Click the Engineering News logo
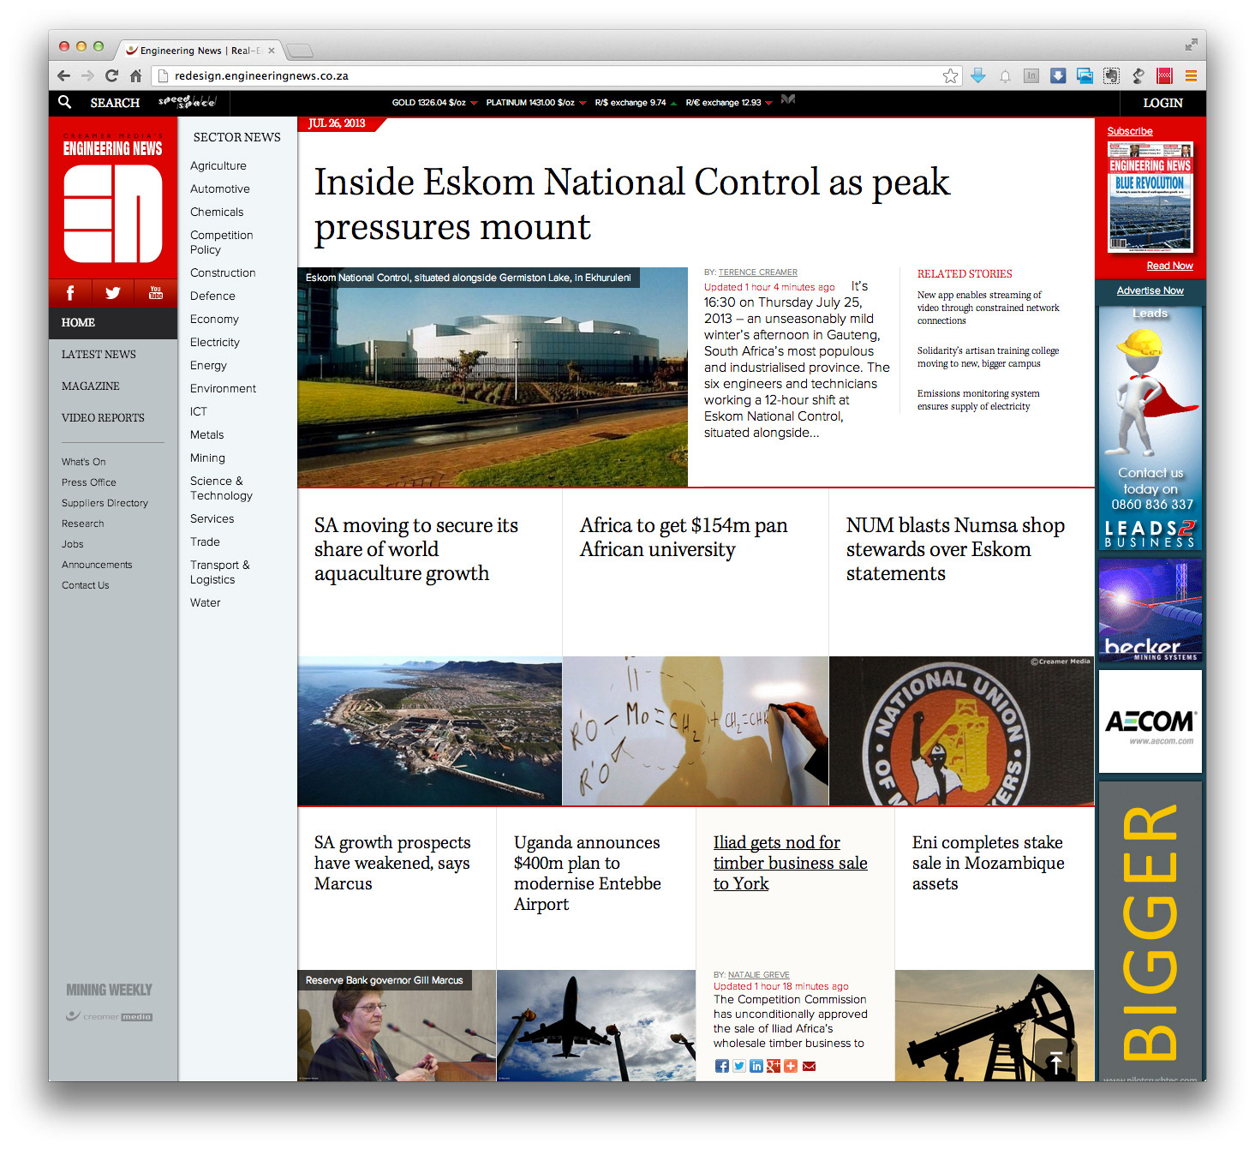 tap(113, 199)
